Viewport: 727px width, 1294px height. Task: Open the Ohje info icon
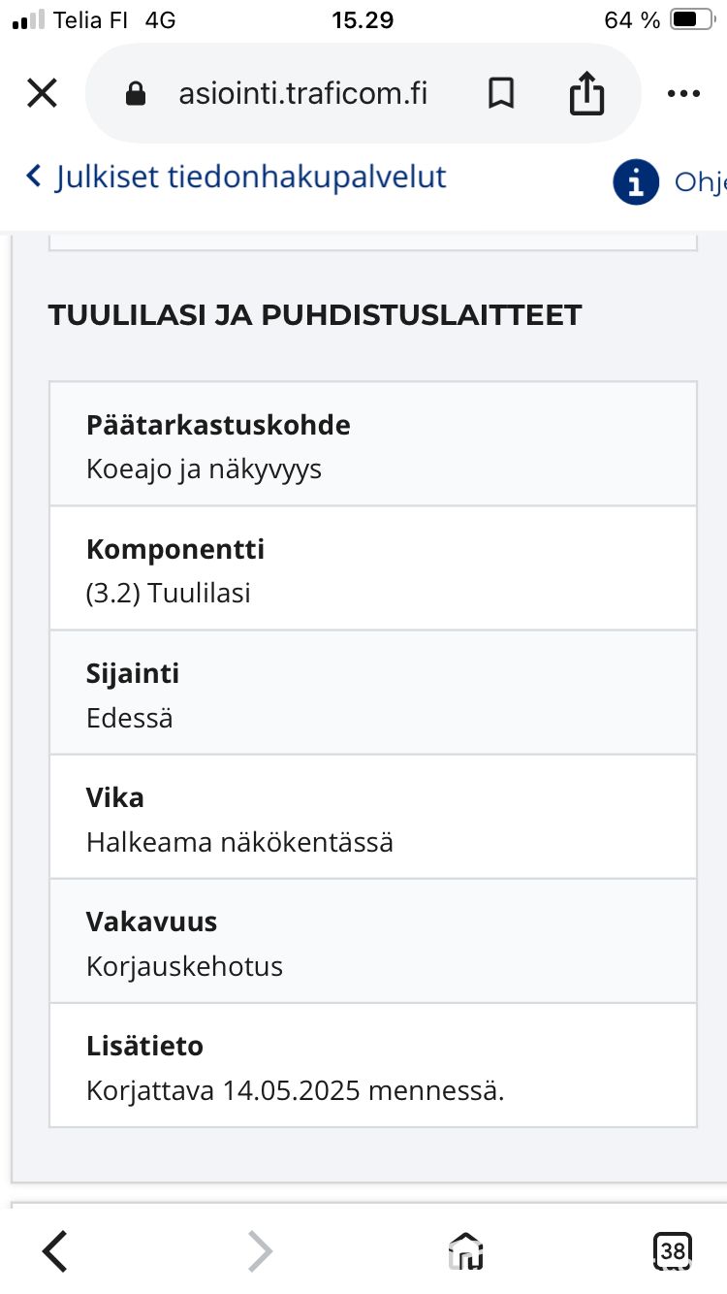pos(636,181)
